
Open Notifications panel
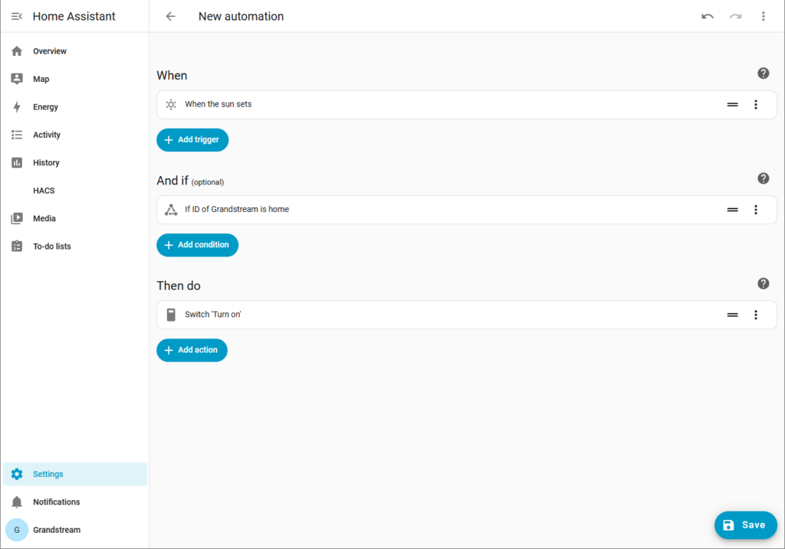coord(75,502)
